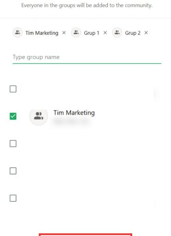Tick the fourth checkbox in the group list
This screenshot has width=171, height=236.
(13, 171)
